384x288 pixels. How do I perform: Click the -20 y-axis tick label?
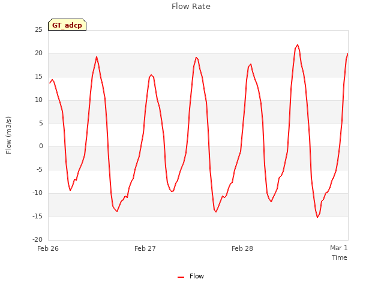(37, 239)
